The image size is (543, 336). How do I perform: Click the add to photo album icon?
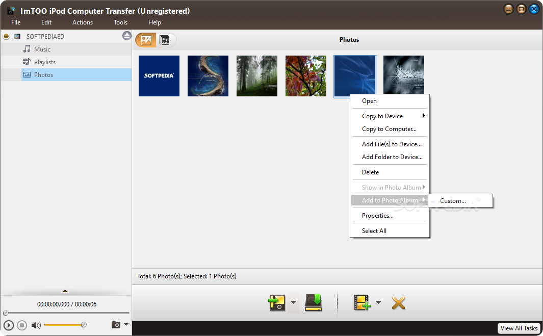(x=362, y=302)
